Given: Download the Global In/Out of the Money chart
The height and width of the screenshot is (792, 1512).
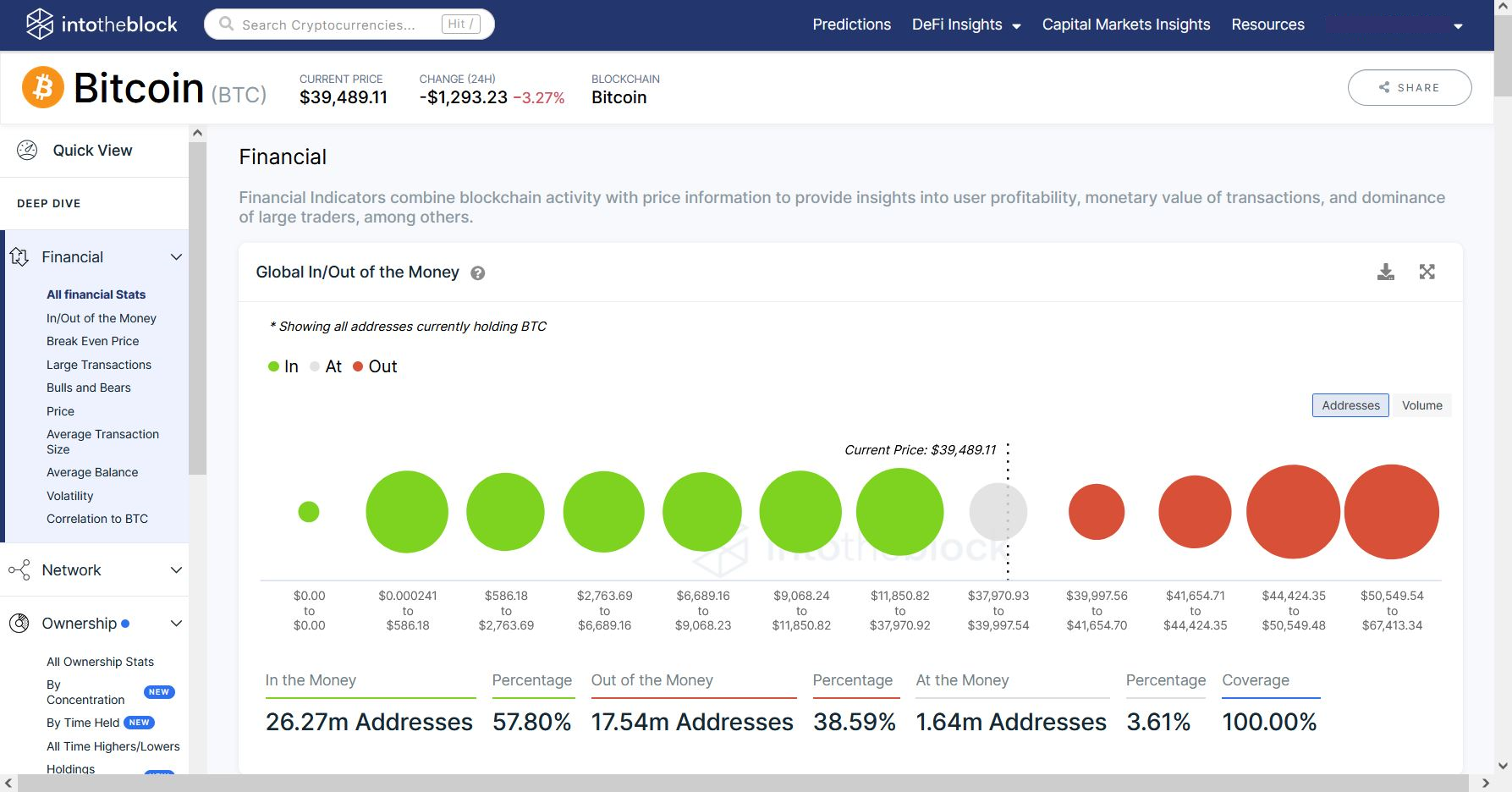Looking at the screenshot, I should pos(1385,272).
